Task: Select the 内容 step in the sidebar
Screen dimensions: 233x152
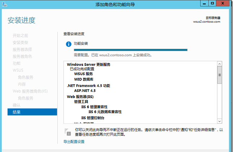Action: pos(22,84)
